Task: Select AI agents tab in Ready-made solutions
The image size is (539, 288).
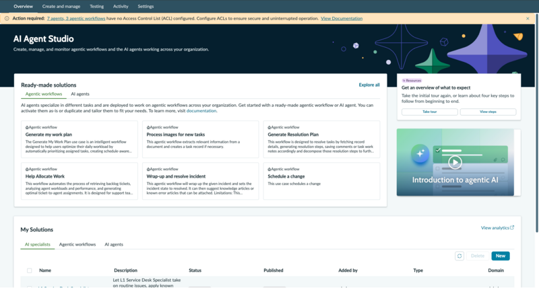Action: [x=80, y=94]
